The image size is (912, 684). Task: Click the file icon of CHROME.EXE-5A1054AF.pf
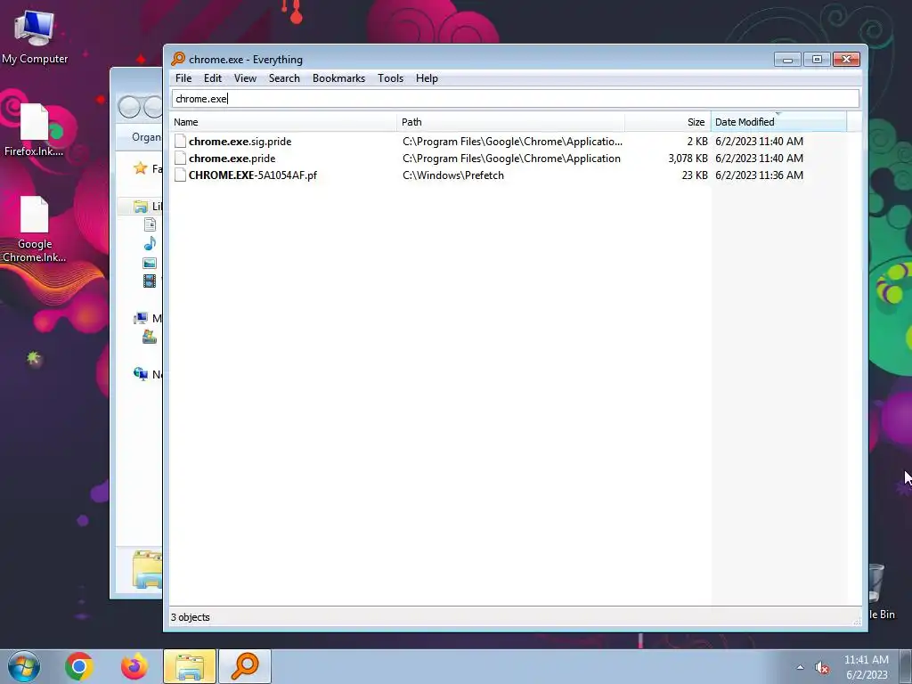coord(180,175)
